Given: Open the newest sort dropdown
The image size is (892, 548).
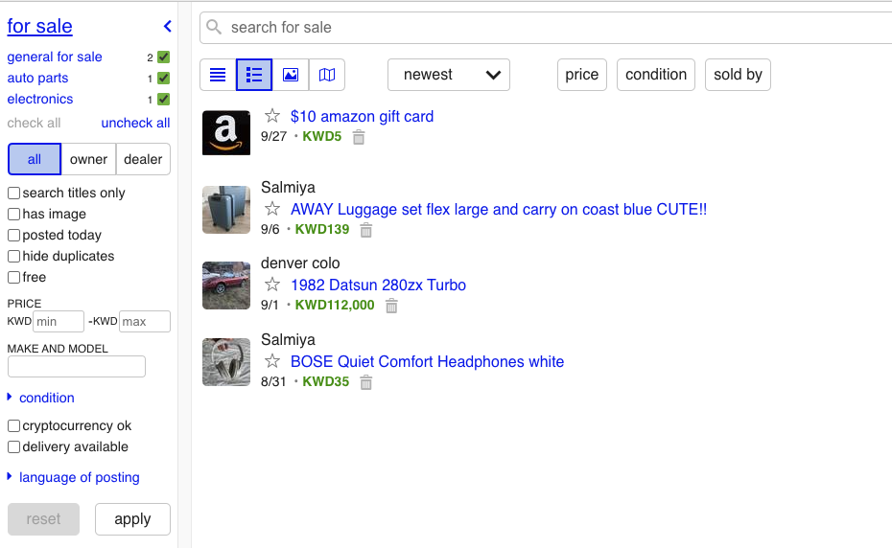Looking at the screenshot, I should click(448, 75).
